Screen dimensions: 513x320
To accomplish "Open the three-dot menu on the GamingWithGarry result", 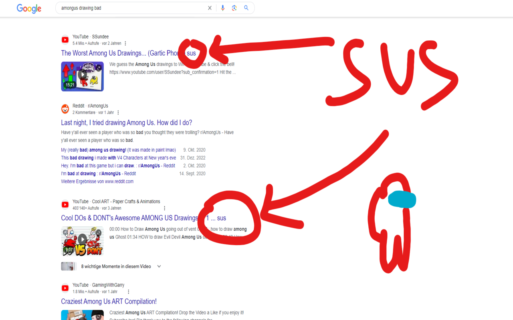I will [128, 292].
